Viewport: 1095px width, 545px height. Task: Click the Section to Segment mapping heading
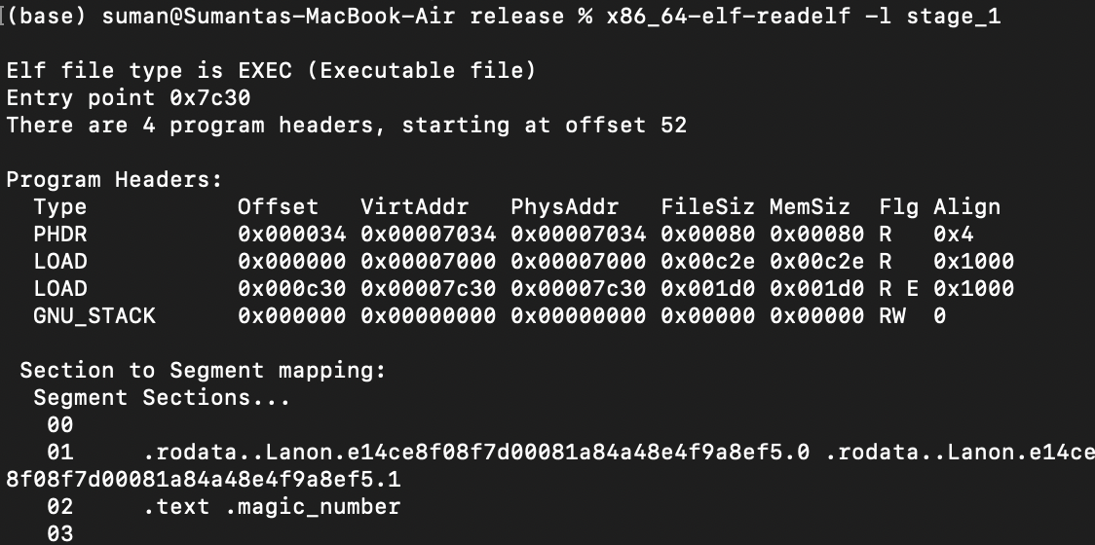click(x=203, y=371)
